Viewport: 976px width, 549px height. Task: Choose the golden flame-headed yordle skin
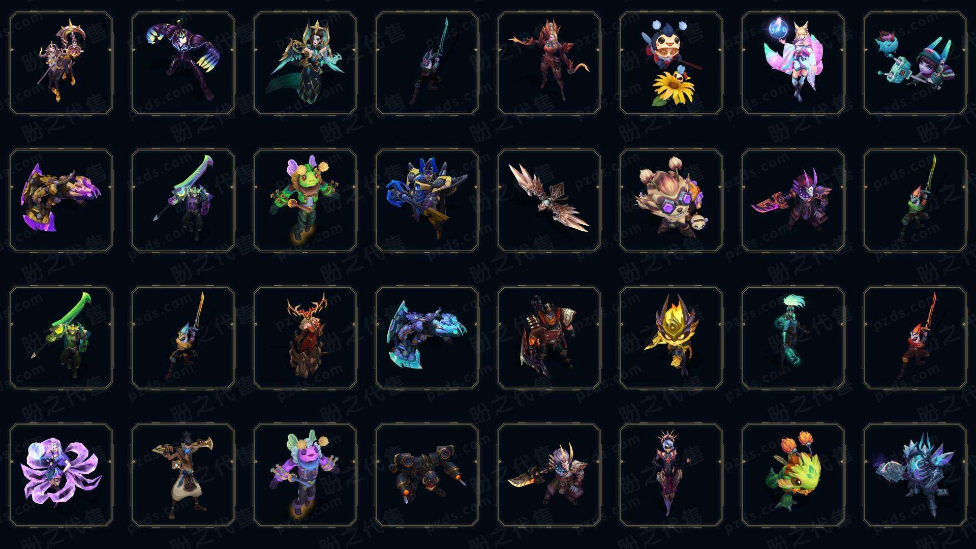tap(671, 338)
